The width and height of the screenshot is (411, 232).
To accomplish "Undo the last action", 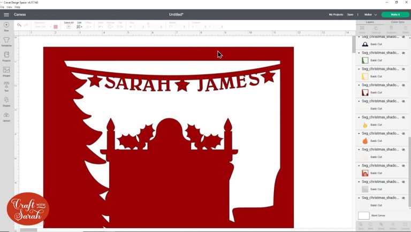I will pos(19,25).
